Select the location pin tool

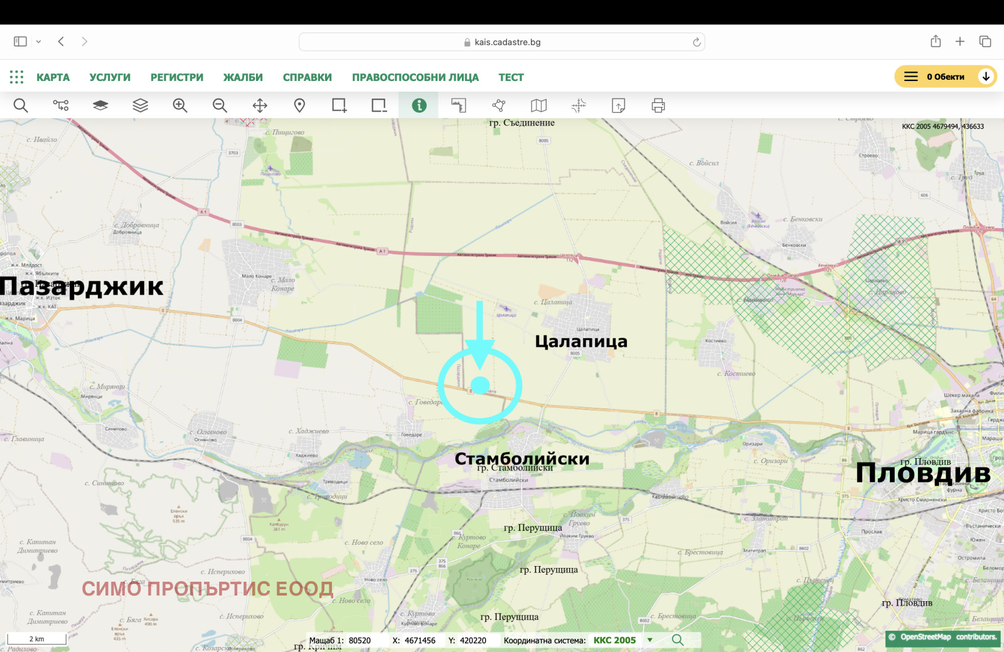click(x=299, y=105)
